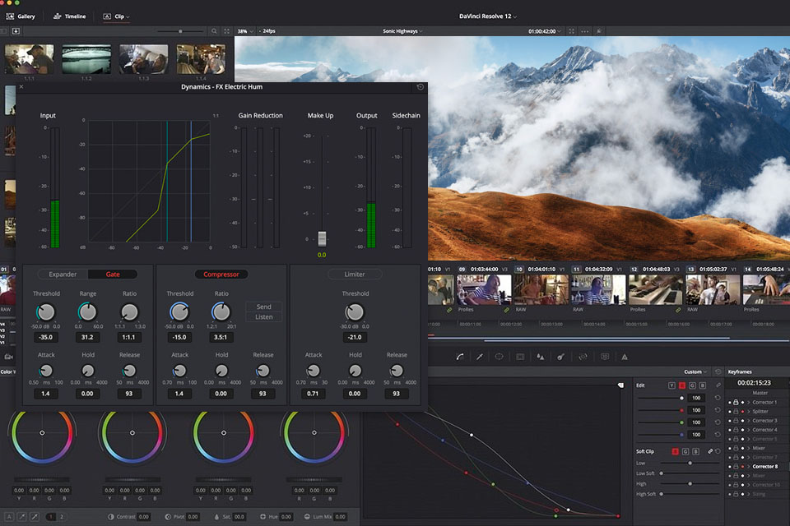Open the Power Window ellipse icon
Image resolution: width=790 pixels, height=526 pixels.
tap(499, 357)
